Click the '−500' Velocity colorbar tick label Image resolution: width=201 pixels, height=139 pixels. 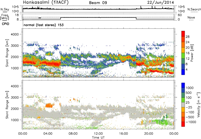coord(190,117)
